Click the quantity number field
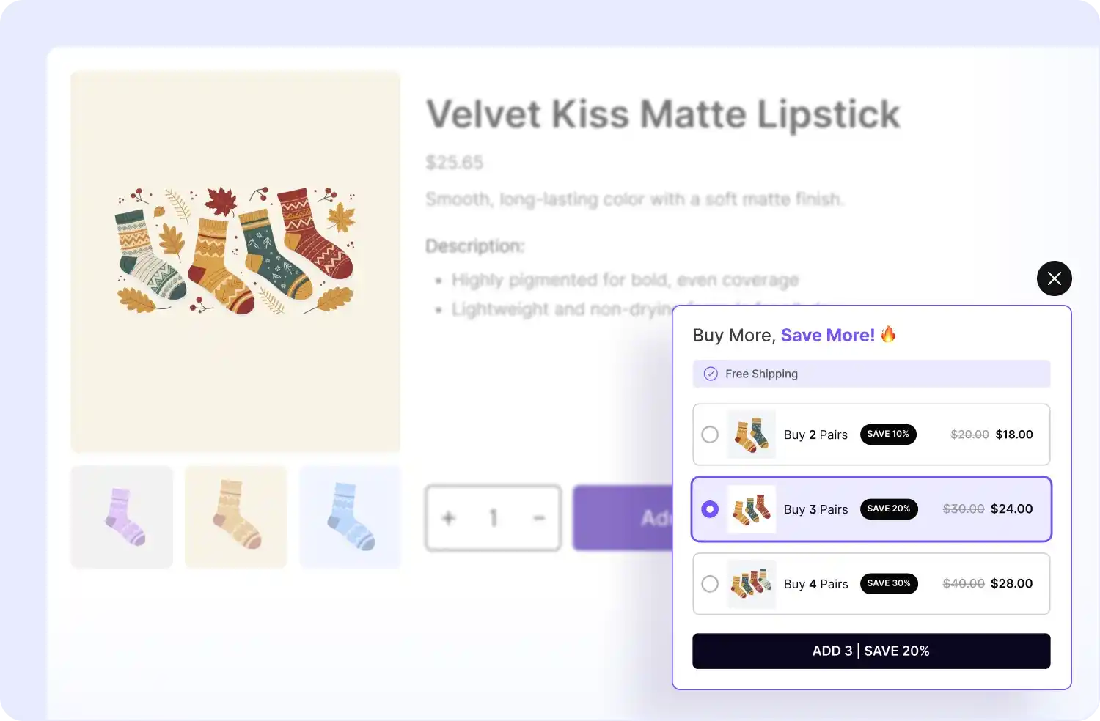 click(x=494, y=518)
